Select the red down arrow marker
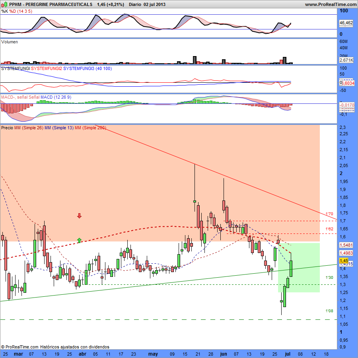The image size is (358, 358). click(79, 216)
